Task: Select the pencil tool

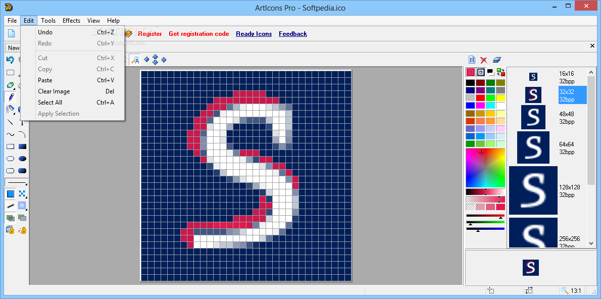Action: tap(10, 97)
